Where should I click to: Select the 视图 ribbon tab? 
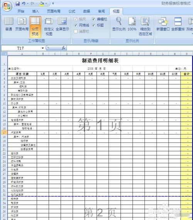pyautogui.click(x=116, y=11)
